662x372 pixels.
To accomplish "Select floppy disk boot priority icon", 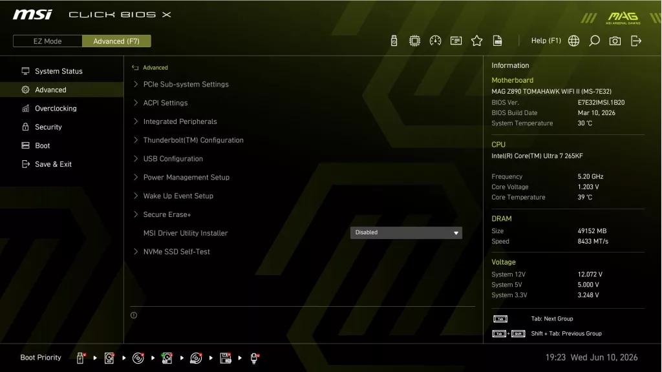I will click(x=226, y=358).
